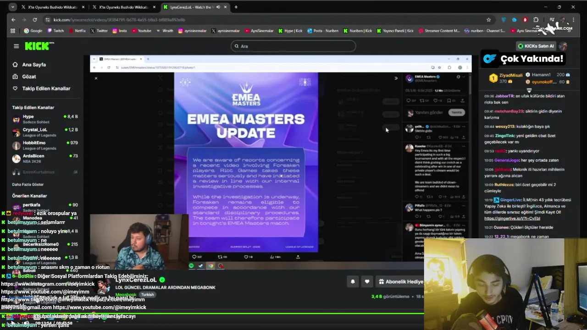This screenshot has width=587, height=330.
Task: Click JabbarTR username in chat
Action: [504, 96]
